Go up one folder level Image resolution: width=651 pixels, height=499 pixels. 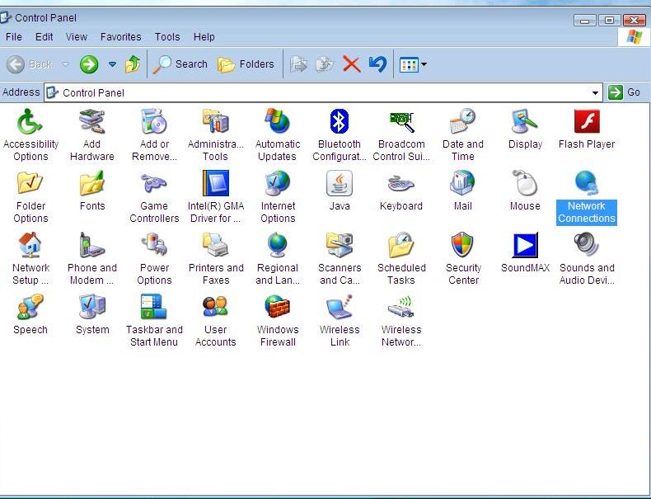[133, 64]
